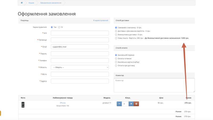Increase iPhone quantity with the plus button

pos(131,104)
